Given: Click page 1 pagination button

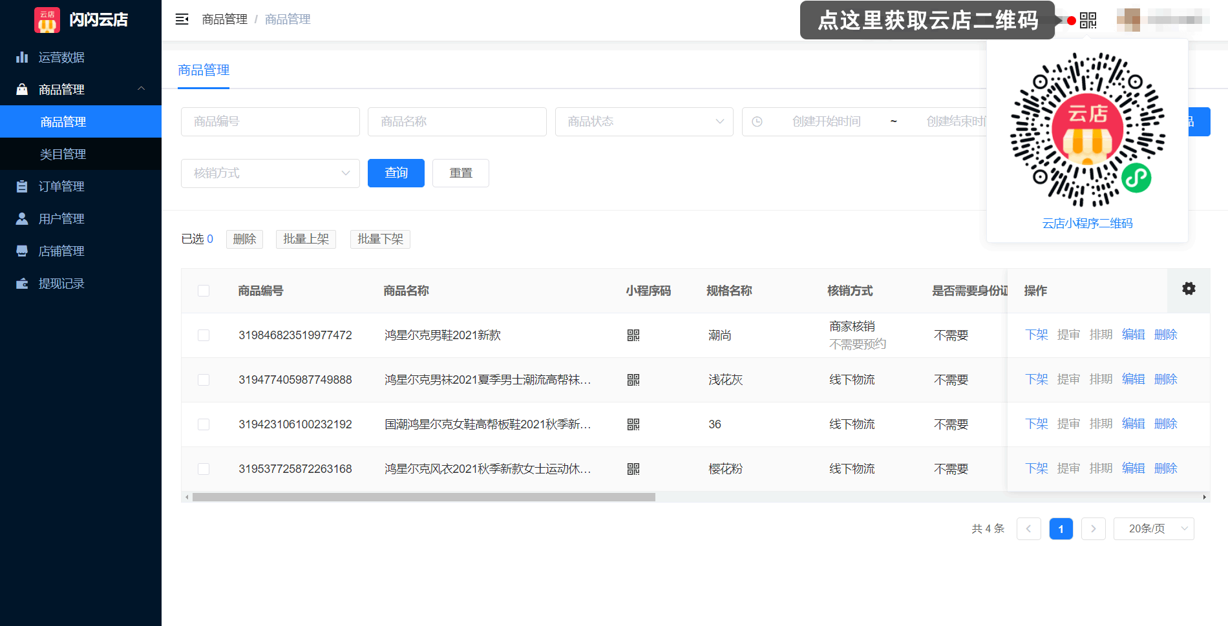Looking at the screenshot, I should pyautogui.click(x=1061, y=529).
